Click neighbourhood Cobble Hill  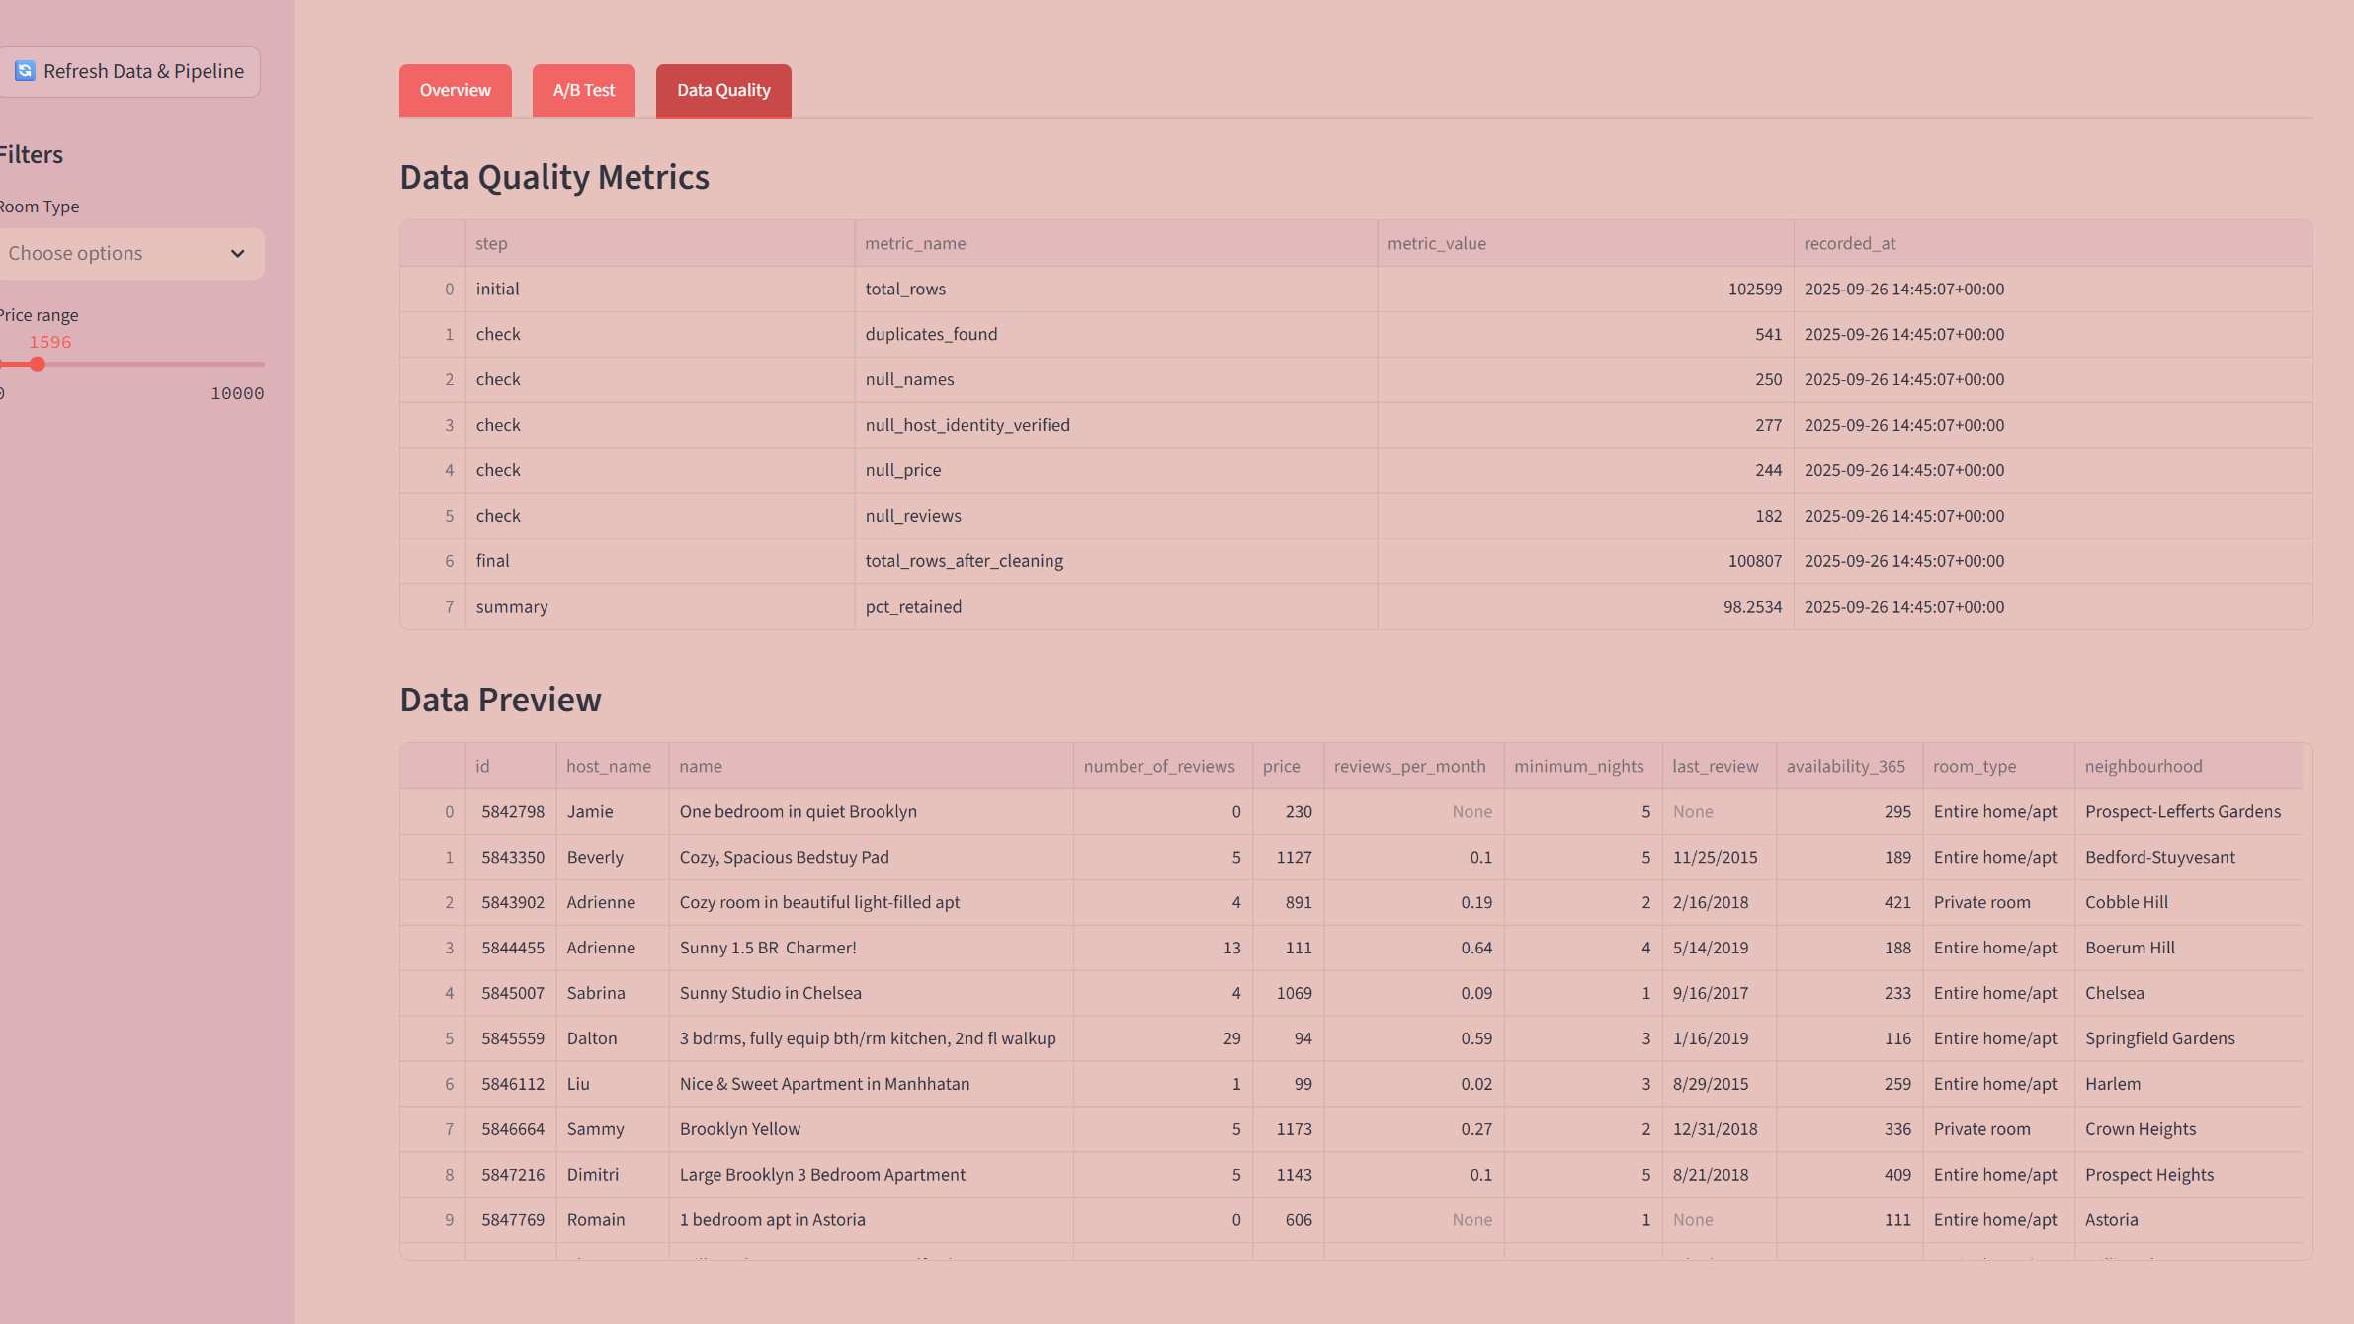2188,903
